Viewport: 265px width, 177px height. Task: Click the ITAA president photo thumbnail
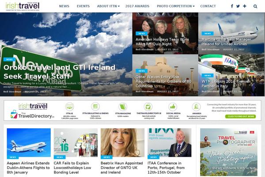click(169, 142)
